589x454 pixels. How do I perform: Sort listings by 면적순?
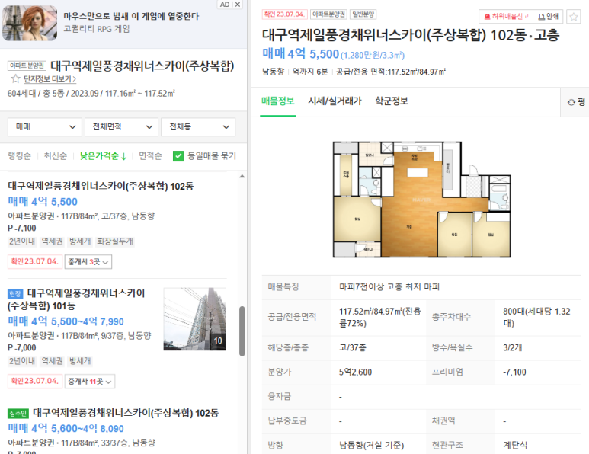[x=150, y=156]
